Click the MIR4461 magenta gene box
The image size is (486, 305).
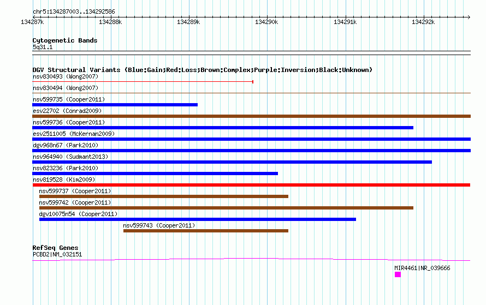point(398,274)
